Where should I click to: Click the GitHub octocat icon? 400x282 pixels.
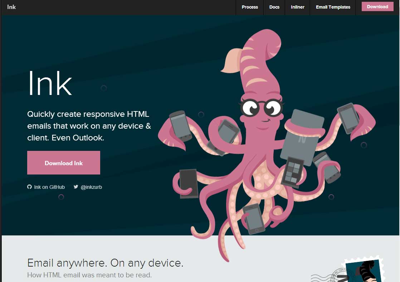tap(29, 187)
